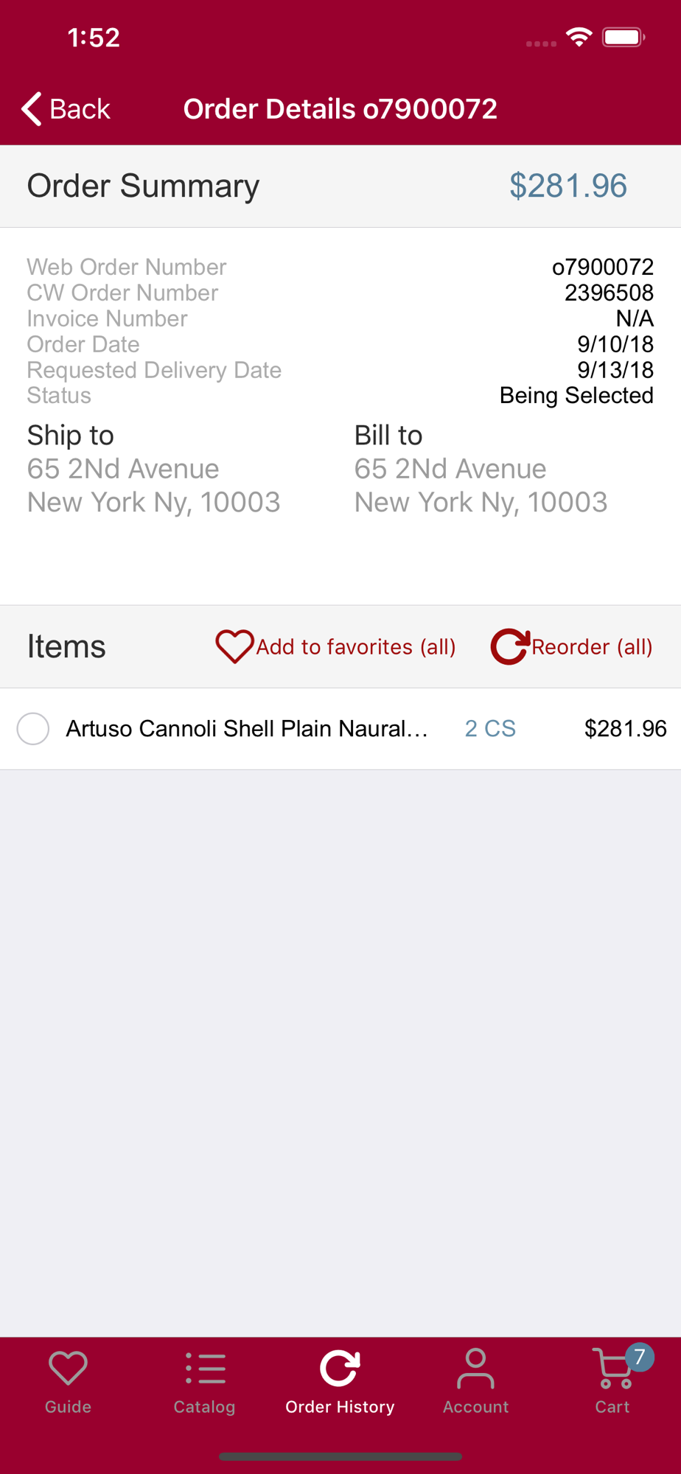Tap the Artuso Cannoli Shell Plain item name
This screenshot has height=1474, width=681.
247,729
